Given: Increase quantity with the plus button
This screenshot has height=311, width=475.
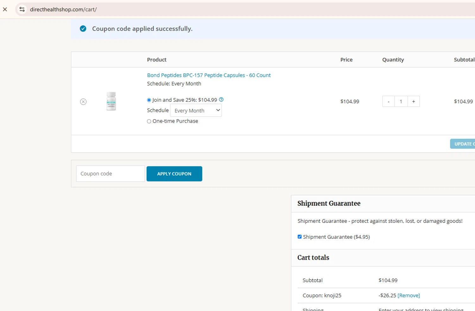Looking at the screenshot, I should pyautogui.click(x=414, y=101).
